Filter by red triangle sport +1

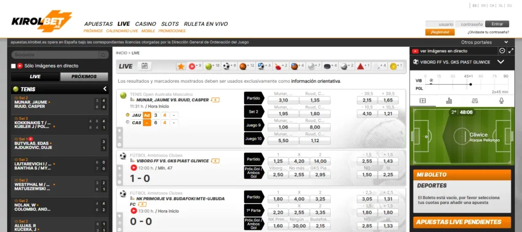[363, 67]
